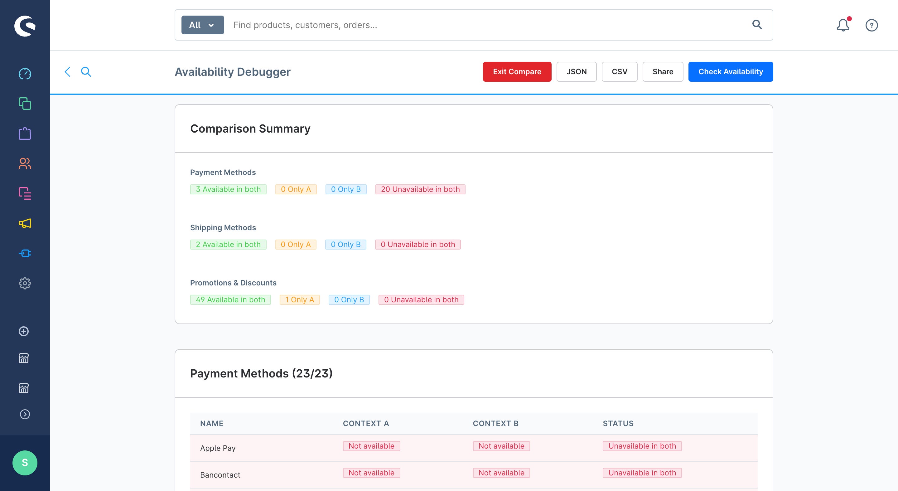Open the help question mark icon
This screenshot has height=491, width=898.
(x=871, y=25)
